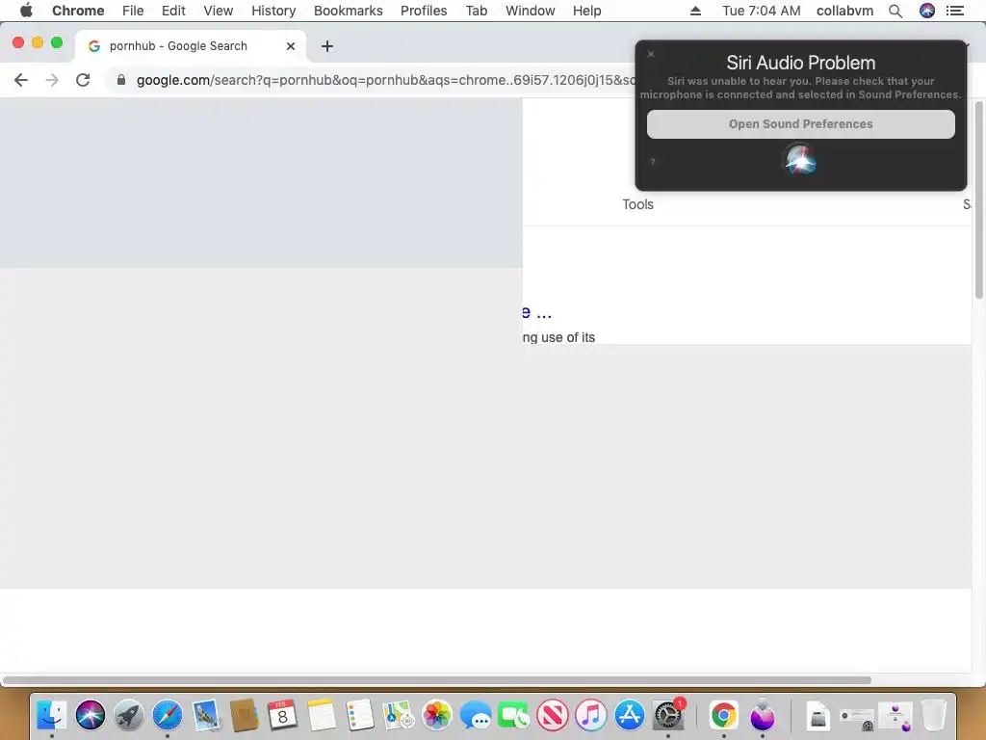Open the purple orb app in Dock
Image resolution: width=986 pixels, height=740 pixels.
[763, 715]
